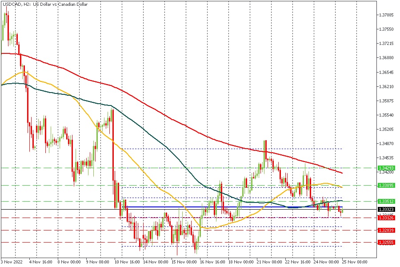Select the 16 Nov 16:00 time label
The image size is (400, 267).
click(212, 262)
